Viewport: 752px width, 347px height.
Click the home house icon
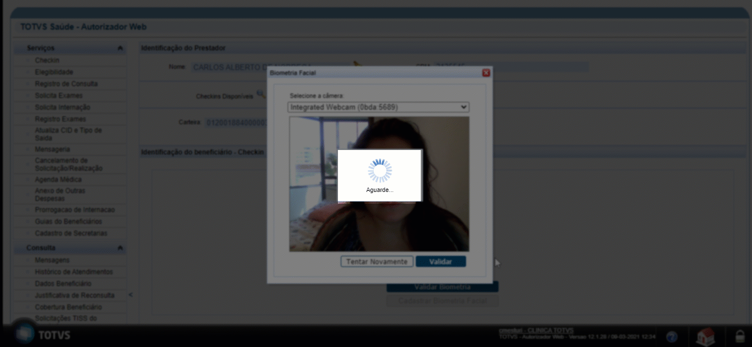pyautogui.click(x=706, y=336)
